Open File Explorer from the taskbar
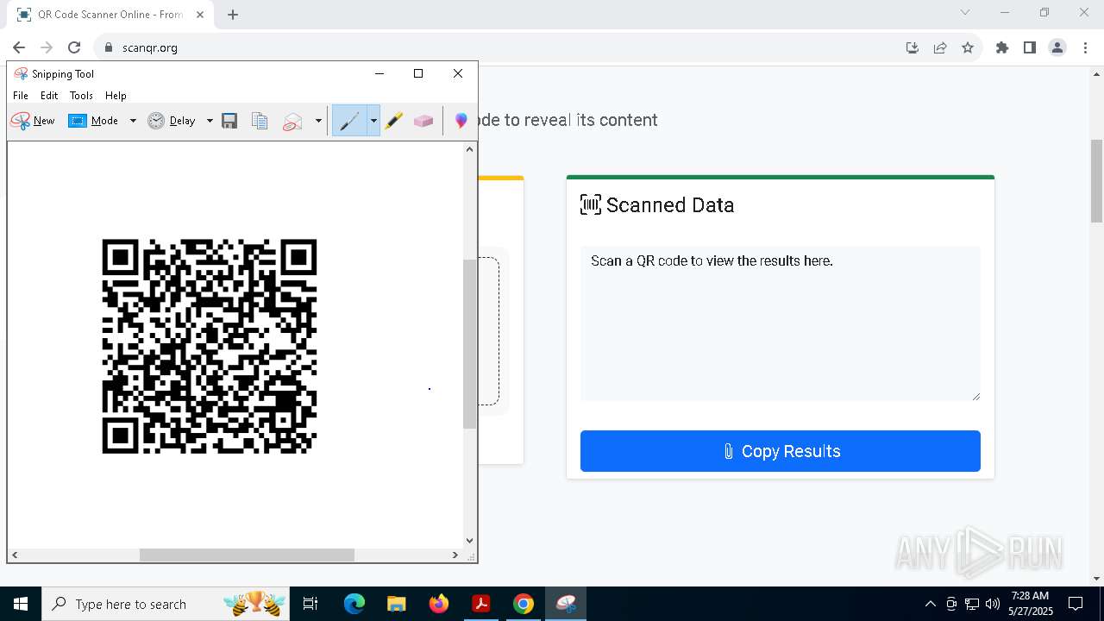Image resolution: width=1104 pixels, height=621 pixels. click(396, 604)
